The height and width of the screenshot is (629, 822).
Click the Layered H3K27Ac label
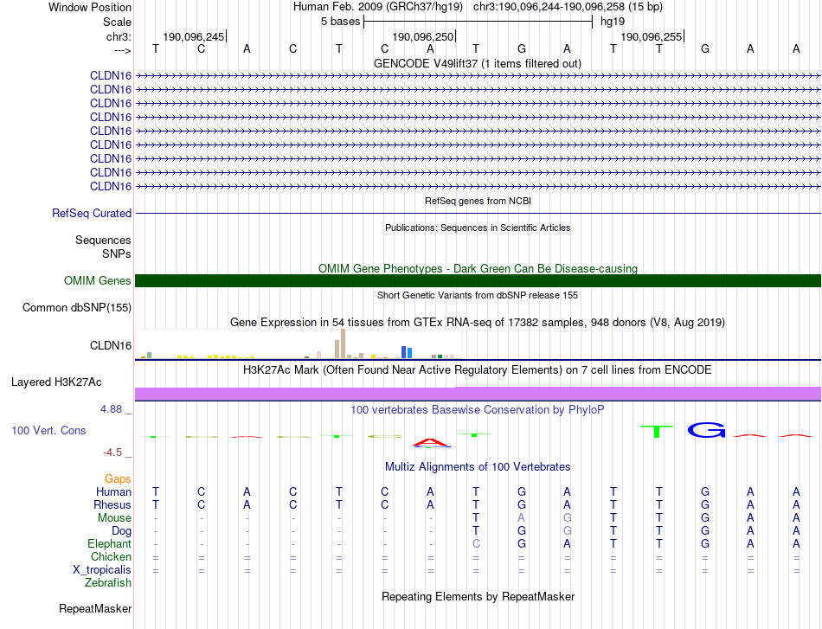coord(56,382)
